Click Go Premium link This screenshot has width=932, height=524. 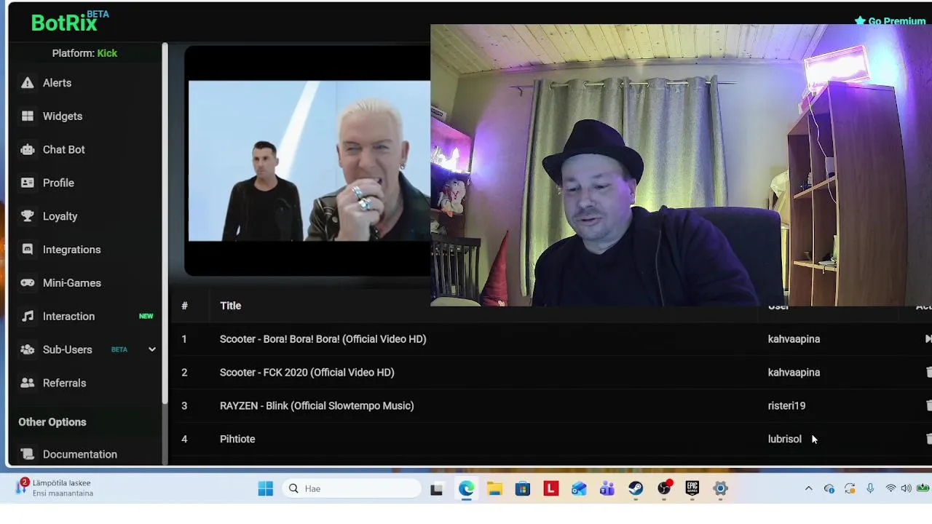pyautogui.click(x=890, y=21)
